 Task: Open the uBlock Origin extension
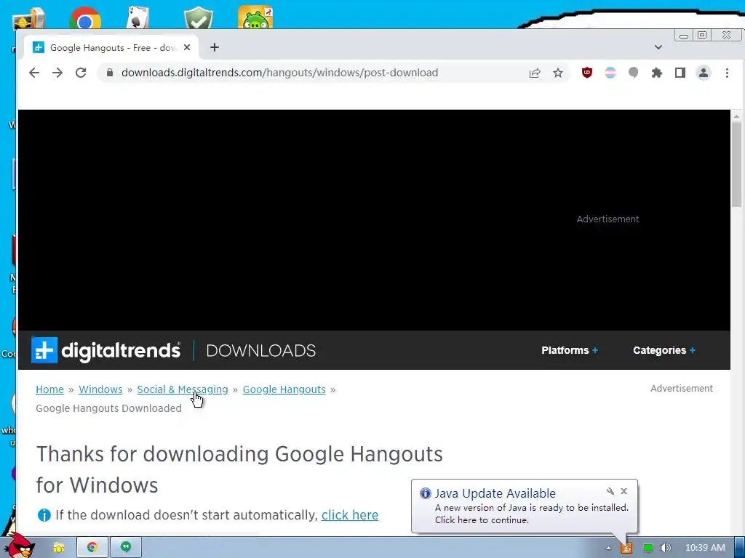pyautogui.click(x=587, y=73)
